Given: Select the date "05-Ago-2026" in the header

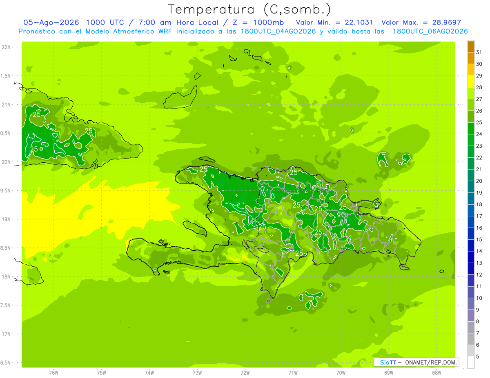Looking at the screenshot, I should 51,22.
